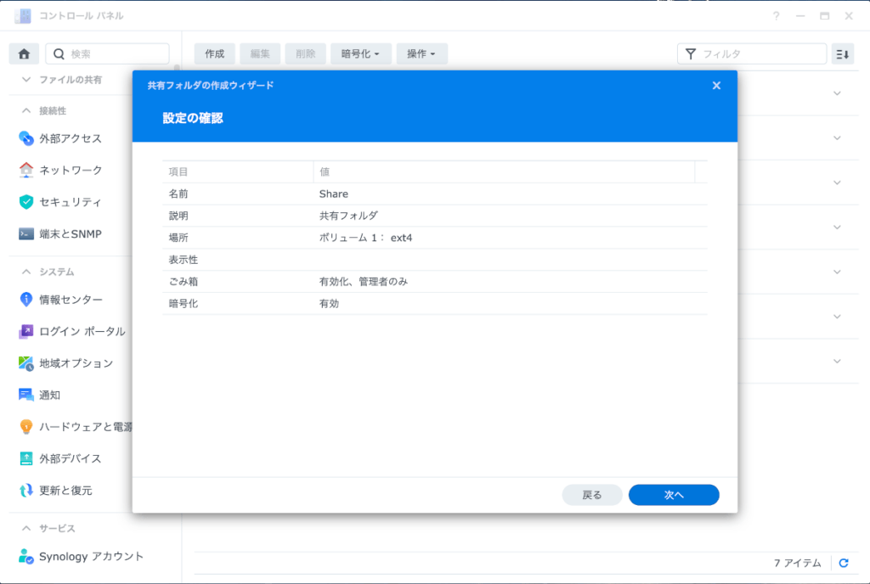Viewport: 870px width, 584px height.
Task: Select セキュリティ menu item
Action: coord(71,202)
